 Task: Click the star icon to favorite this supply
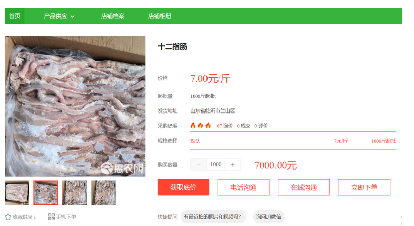click(8, 217)
